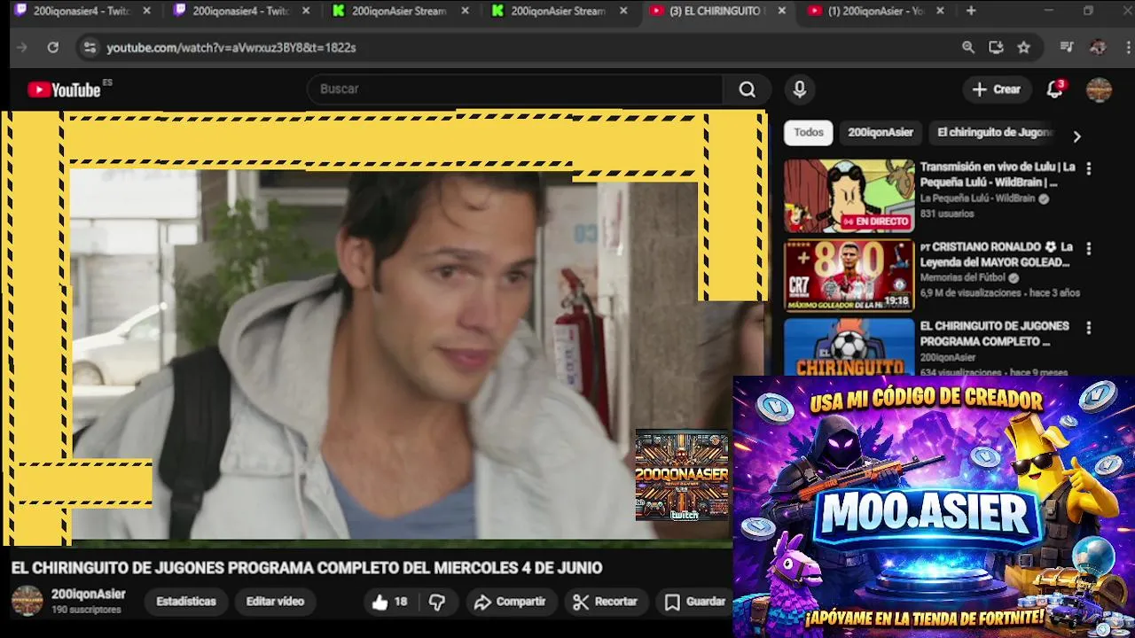This screenshot has height=638, width=1135.
Task: Click the Guardar save button
Action: click(x=695, y=602)
